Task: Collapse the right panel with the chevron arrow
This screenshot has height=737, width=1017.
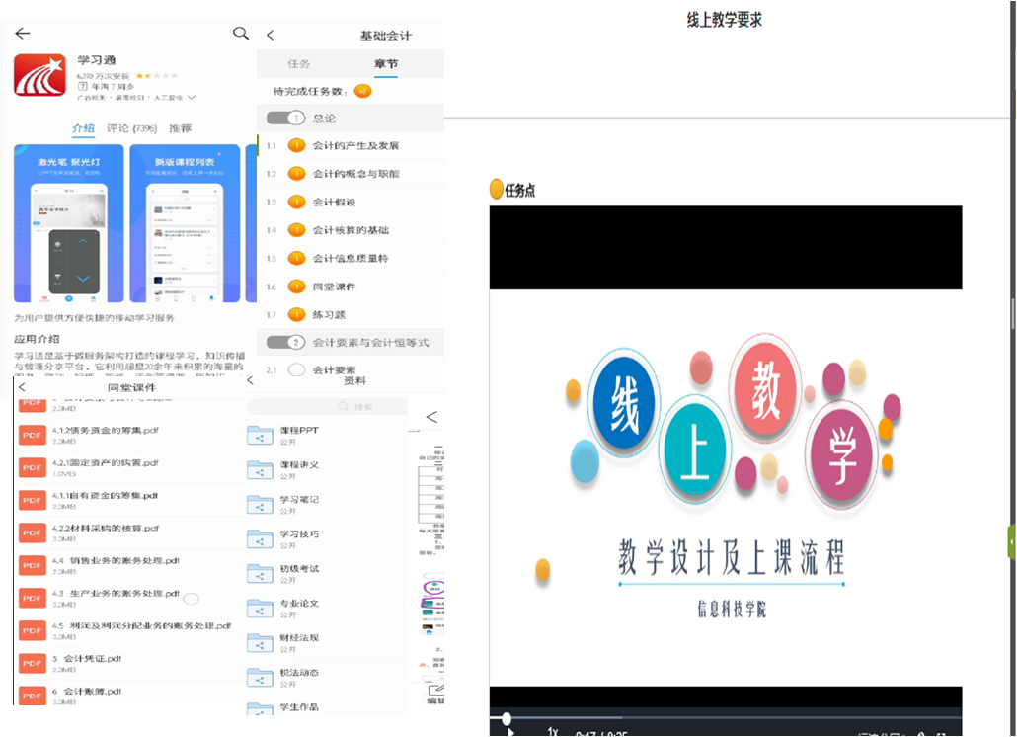Action: click(430, 416)
